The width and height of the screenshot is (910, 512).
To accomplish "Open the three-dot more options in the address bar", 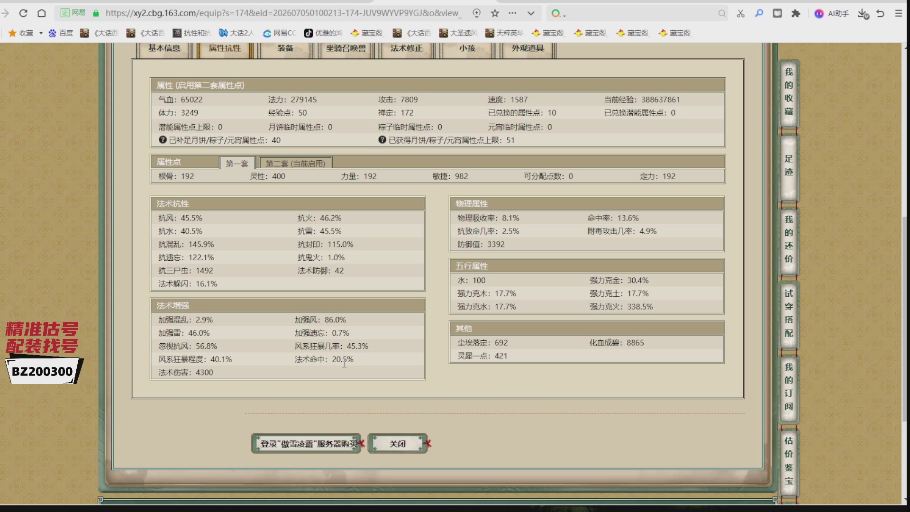I will click(512, 13).
